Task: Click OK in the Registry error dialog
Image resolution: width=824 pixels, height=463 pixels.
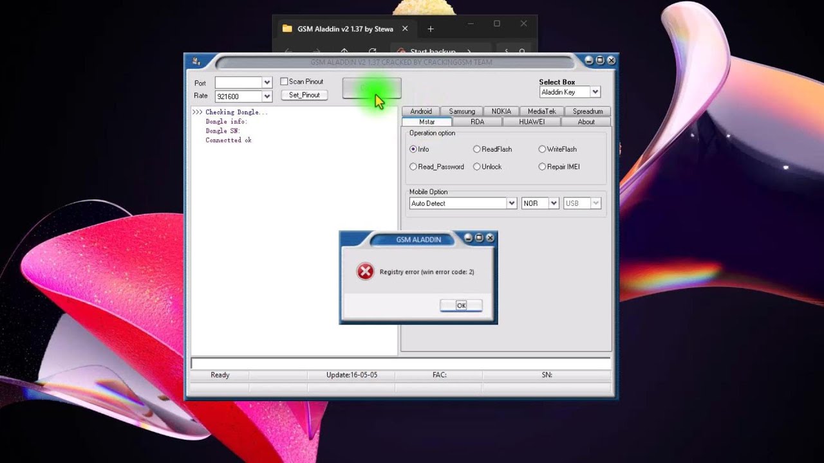Action: pos(461,305)
